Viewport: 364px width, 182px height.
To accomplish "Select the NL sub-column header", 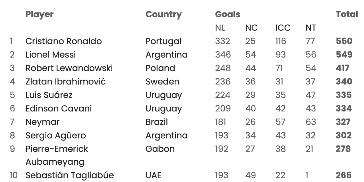I will [x=220, y=28].
